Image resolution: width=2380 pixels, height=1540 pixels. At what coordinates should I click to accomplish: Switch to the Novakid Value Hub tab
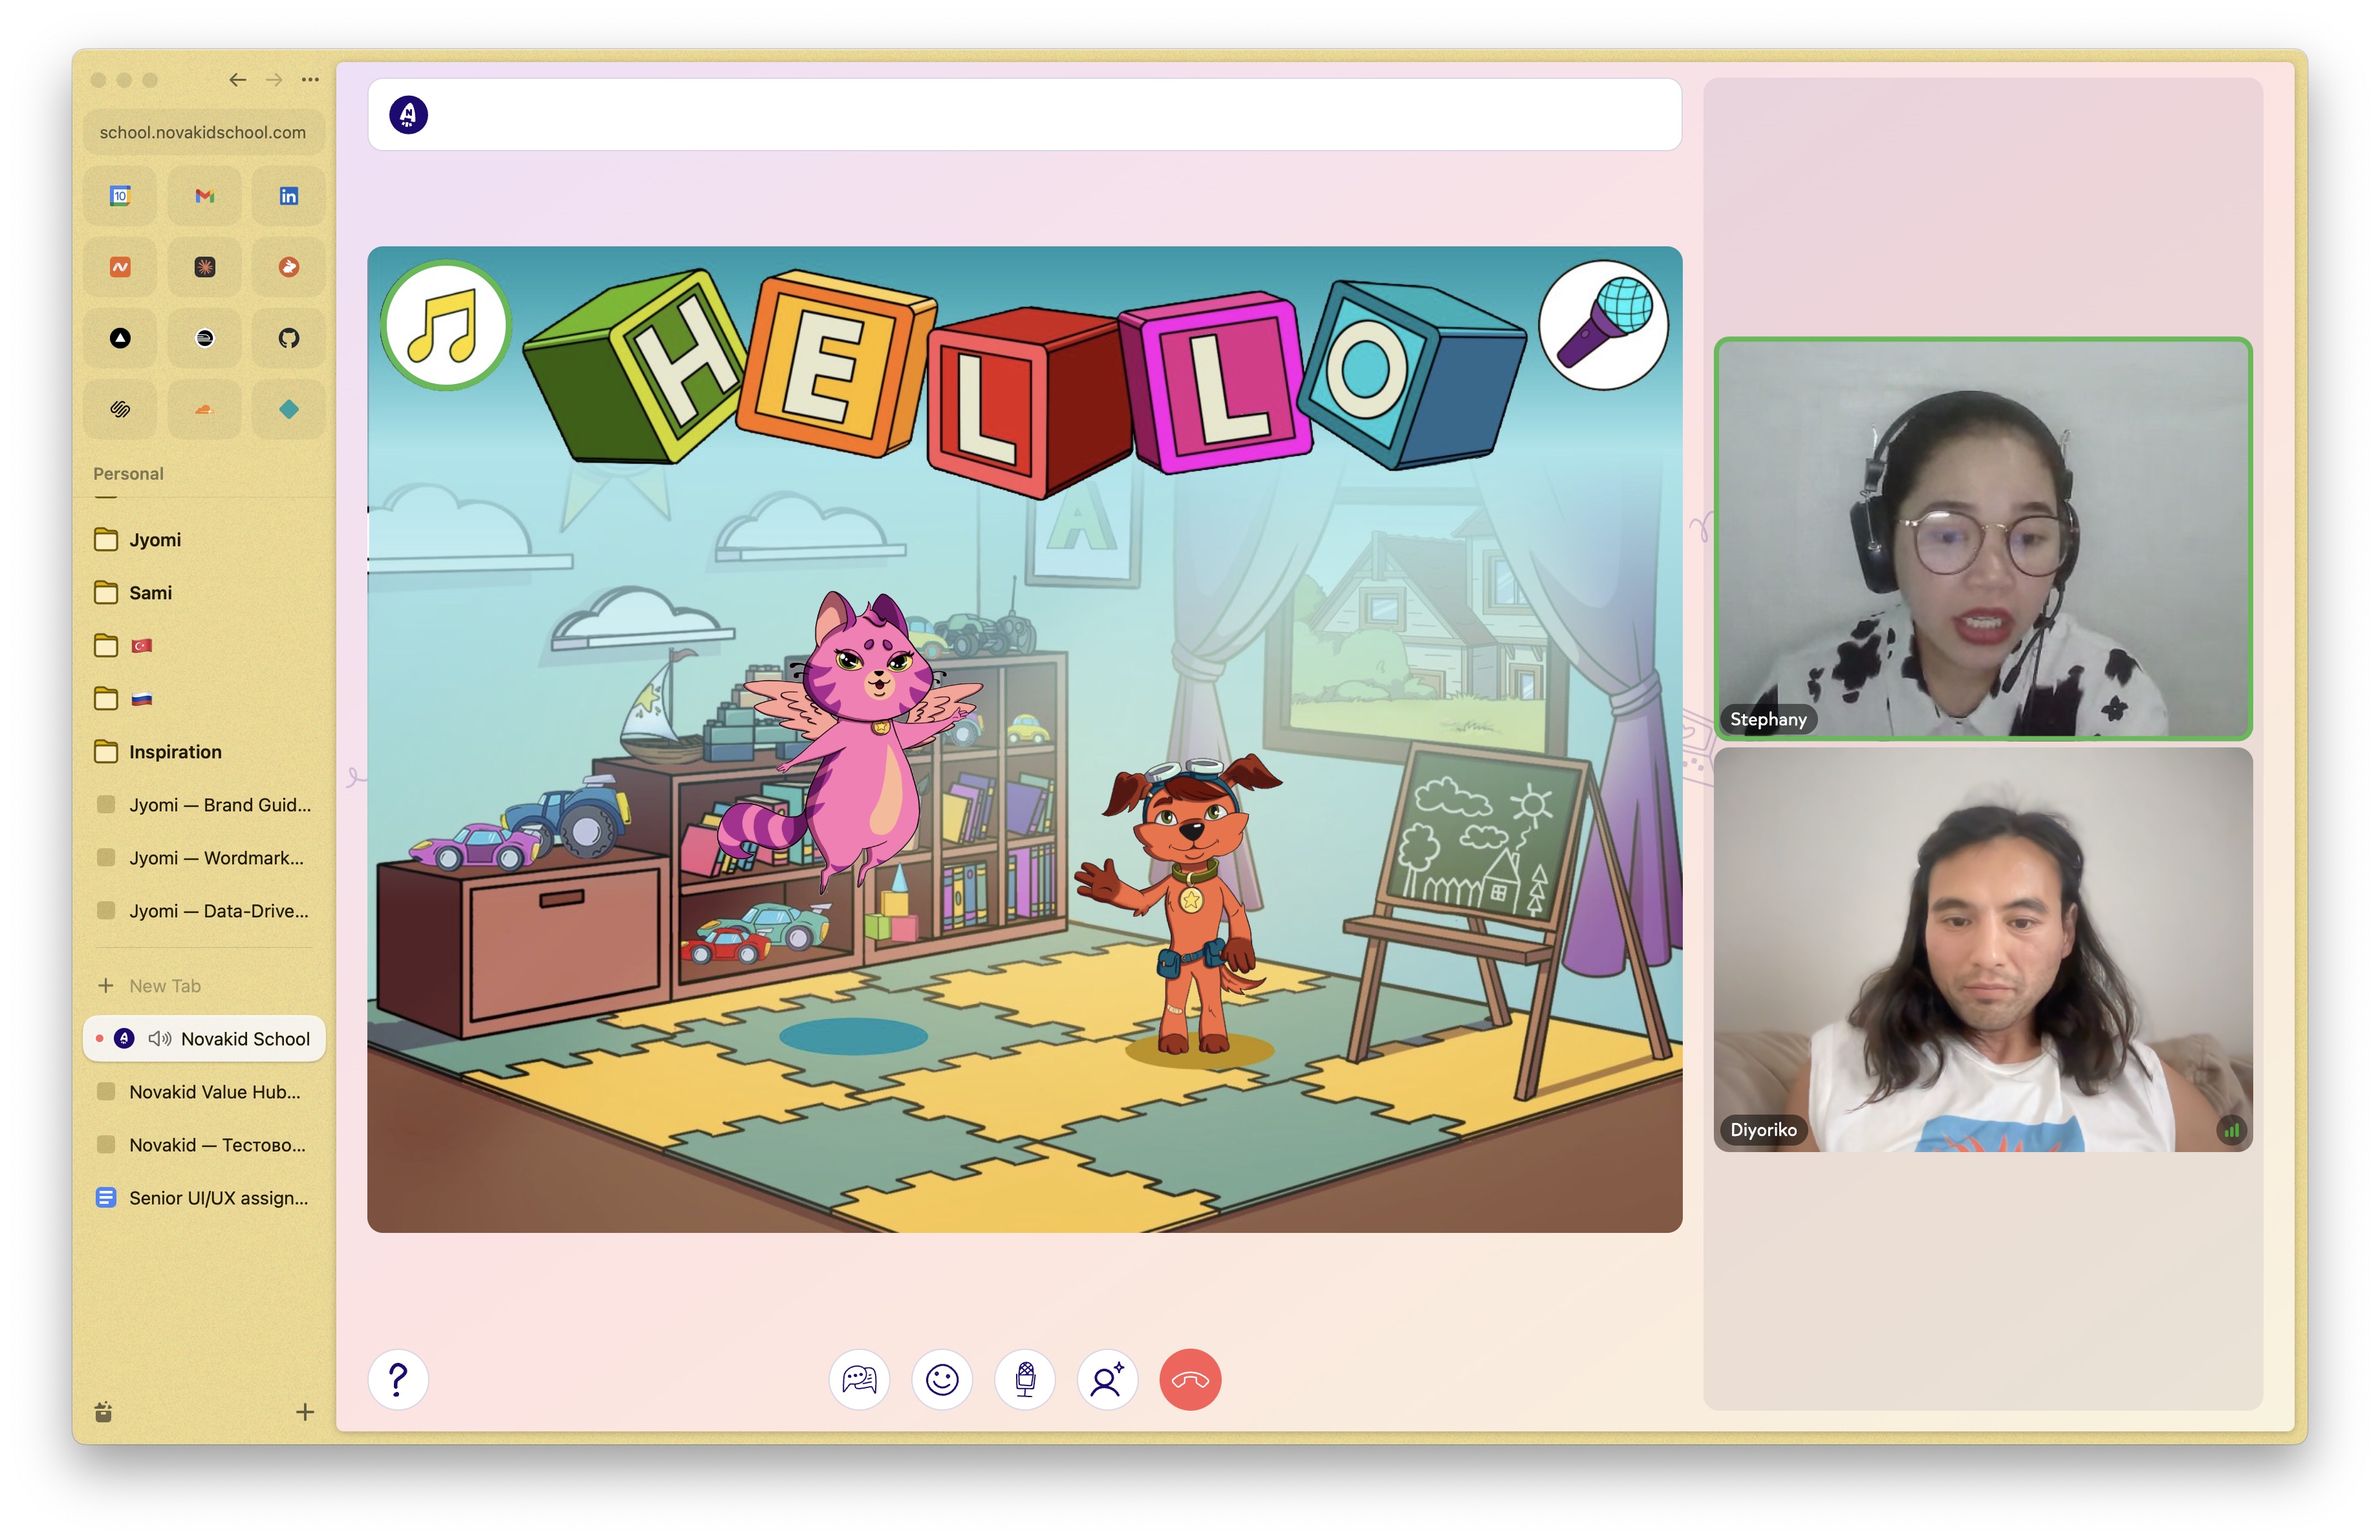tap(214, 1091)
